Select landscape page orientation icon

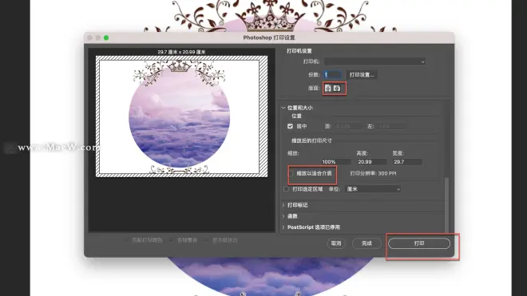pos(337,88)
